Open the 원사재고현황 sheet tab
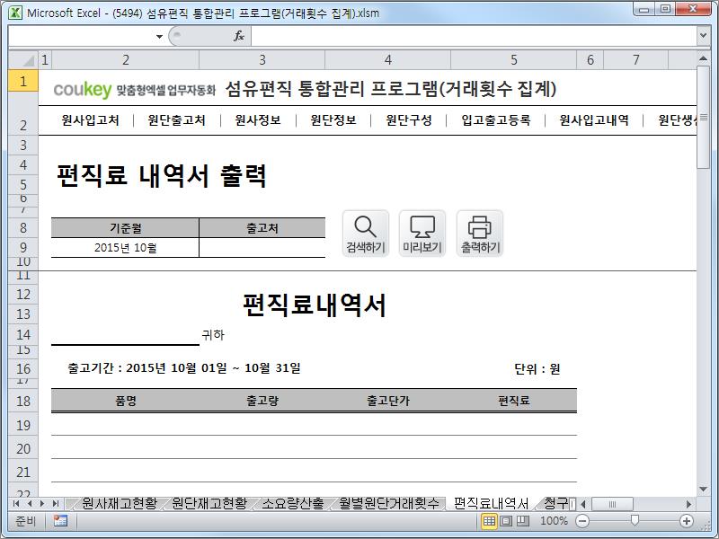 point(120,504)
